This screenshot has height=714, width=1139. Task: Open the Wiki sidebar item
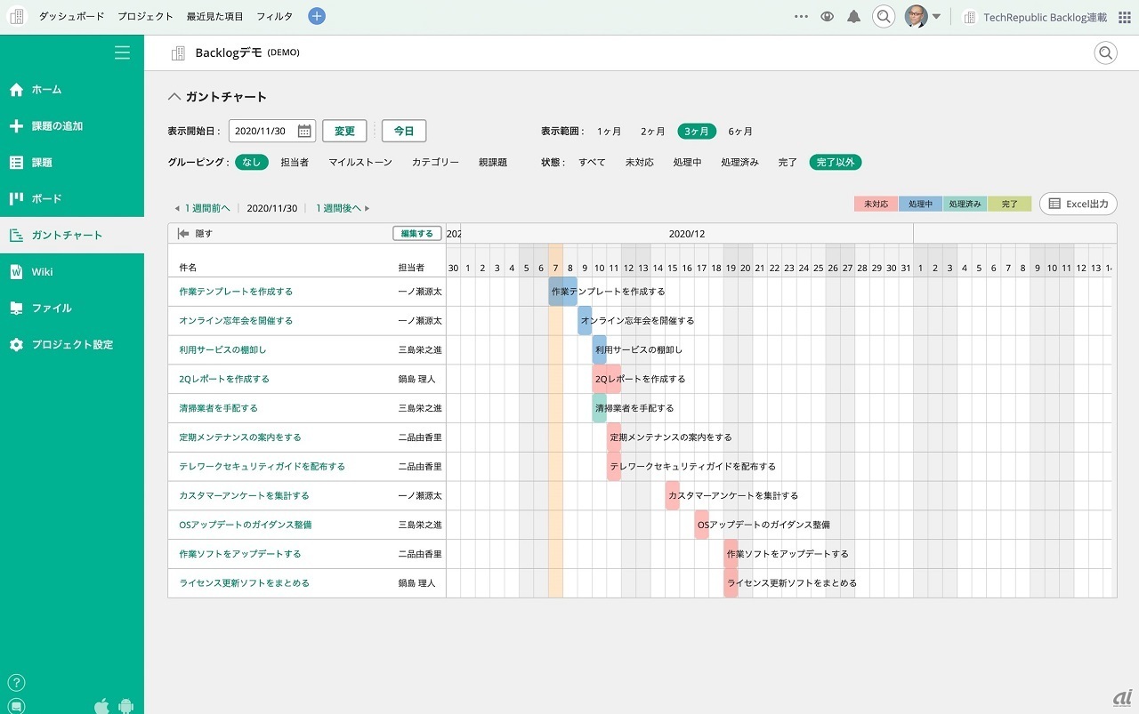pyautogui.click(x=43, y=271)
